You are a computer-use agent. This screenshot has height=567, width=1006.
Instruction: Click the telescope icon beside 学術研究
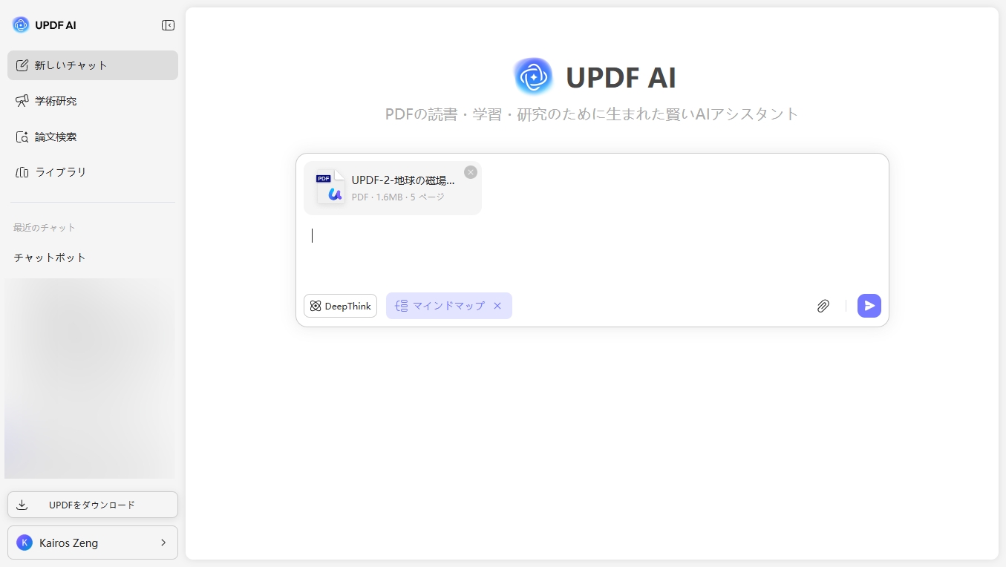coord(22,101)
